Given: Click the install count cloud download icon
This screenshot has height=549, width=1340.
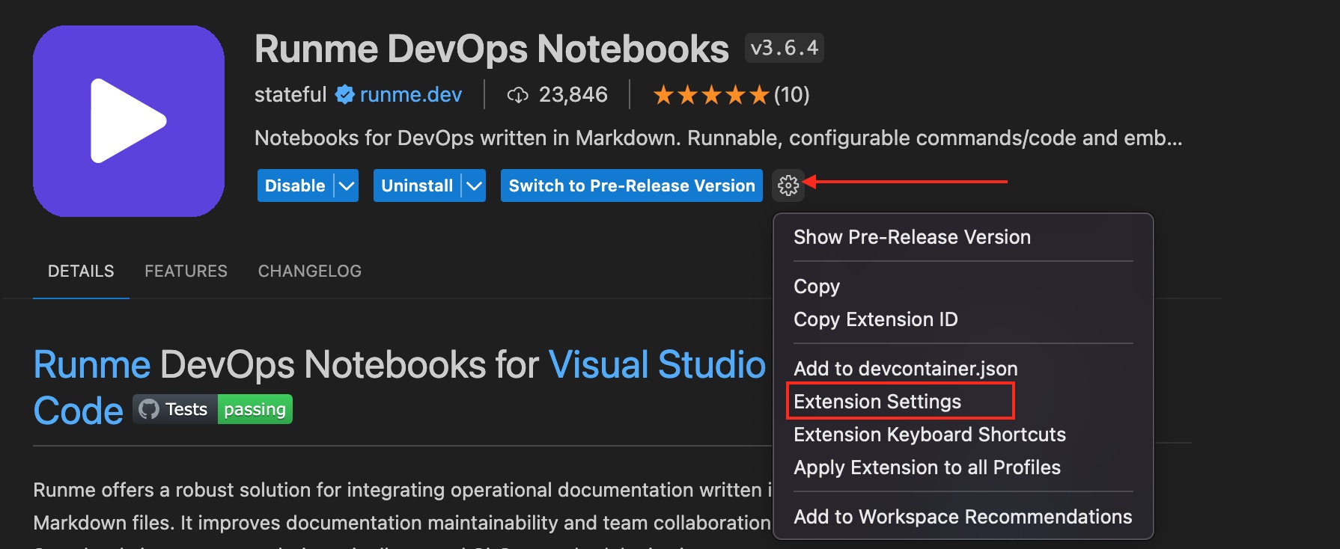Looking at the screenshot, I should coord(517,95).
